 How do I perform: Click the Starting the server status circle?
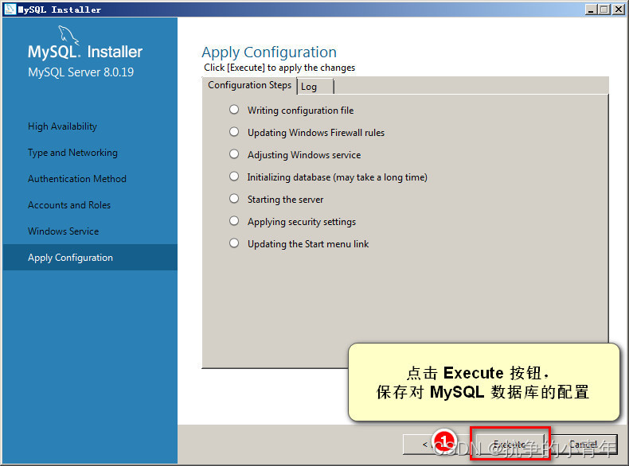[234, 199]
